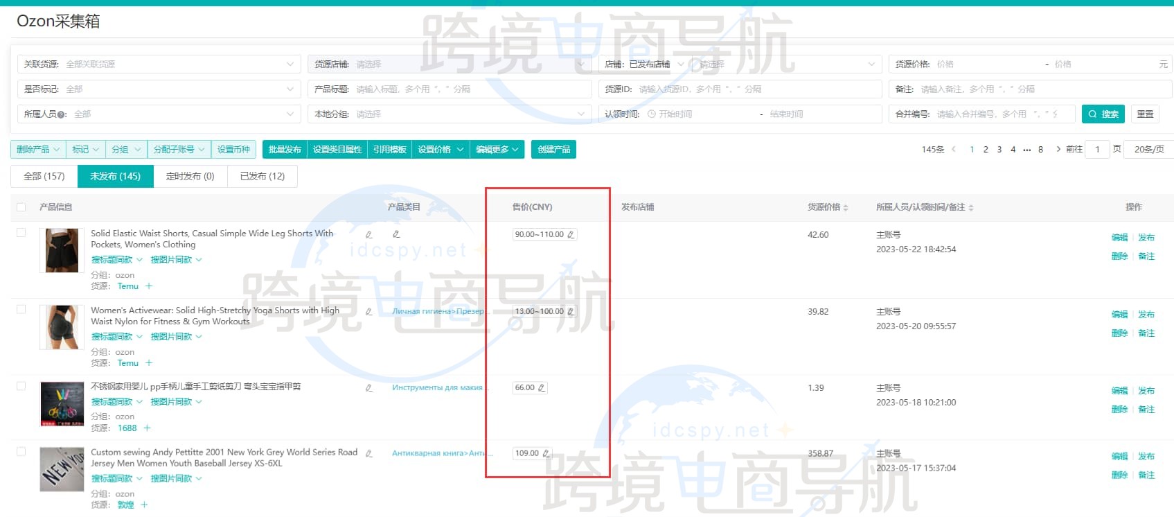Click the 批量发布 button

(285, 149)
